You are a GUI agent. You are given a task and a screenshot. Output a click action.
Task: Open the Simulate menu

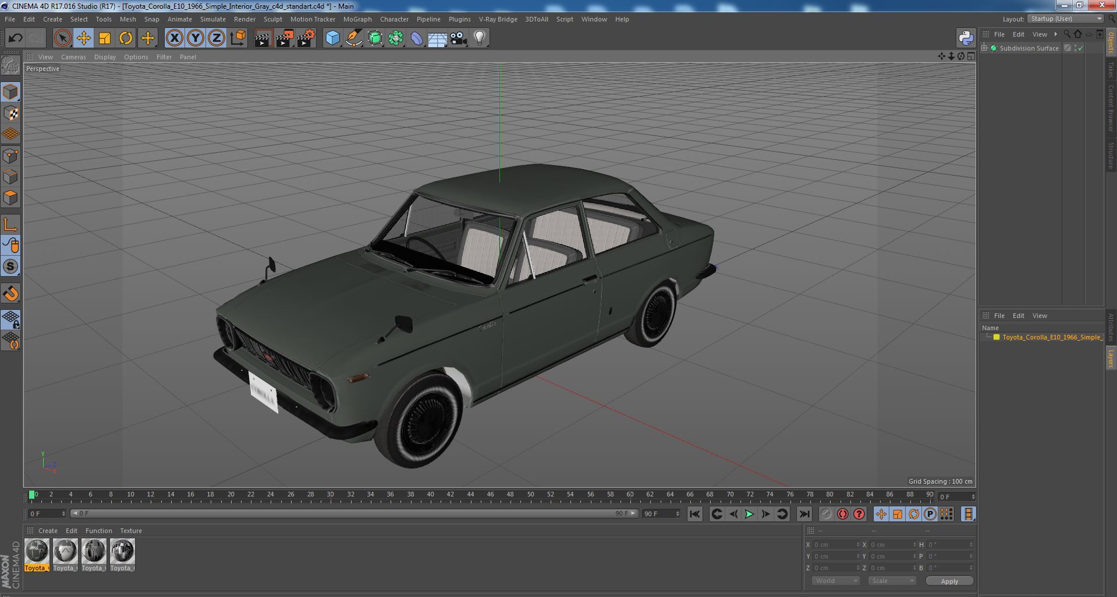[x=213, y=19]
